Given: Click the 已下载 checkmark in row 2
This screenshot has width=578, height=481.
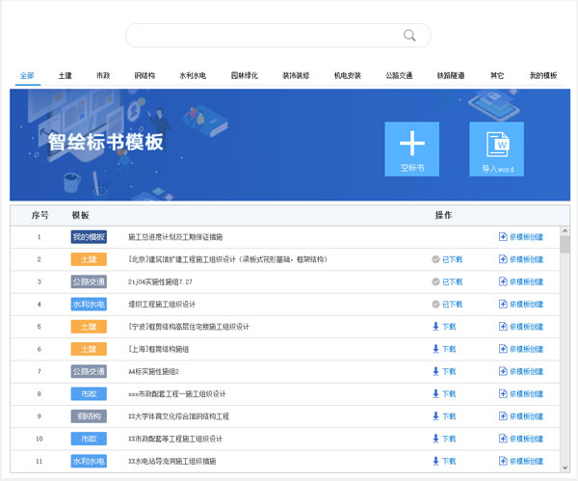Looking at the screenshot, I should [435, 259].
